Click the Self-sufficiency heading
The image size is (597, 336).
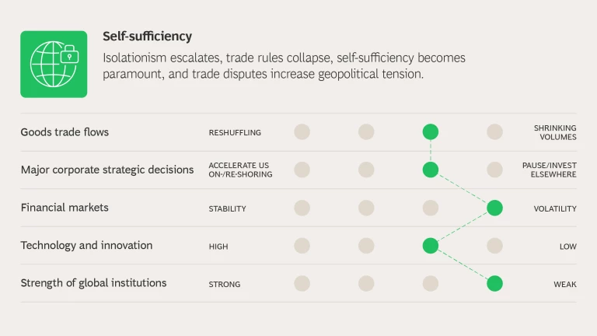point(147,37)
